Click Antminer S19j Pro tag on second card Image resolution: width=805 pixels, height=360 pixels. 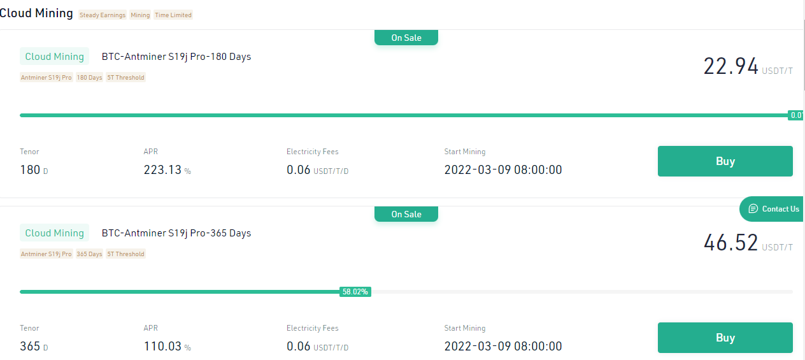pyautogui.click(x=46, y=254)
